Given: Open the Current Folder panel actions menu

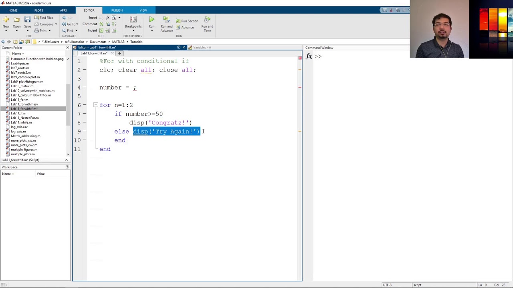Looking at the screenshot, I should (x=67, y=48).
